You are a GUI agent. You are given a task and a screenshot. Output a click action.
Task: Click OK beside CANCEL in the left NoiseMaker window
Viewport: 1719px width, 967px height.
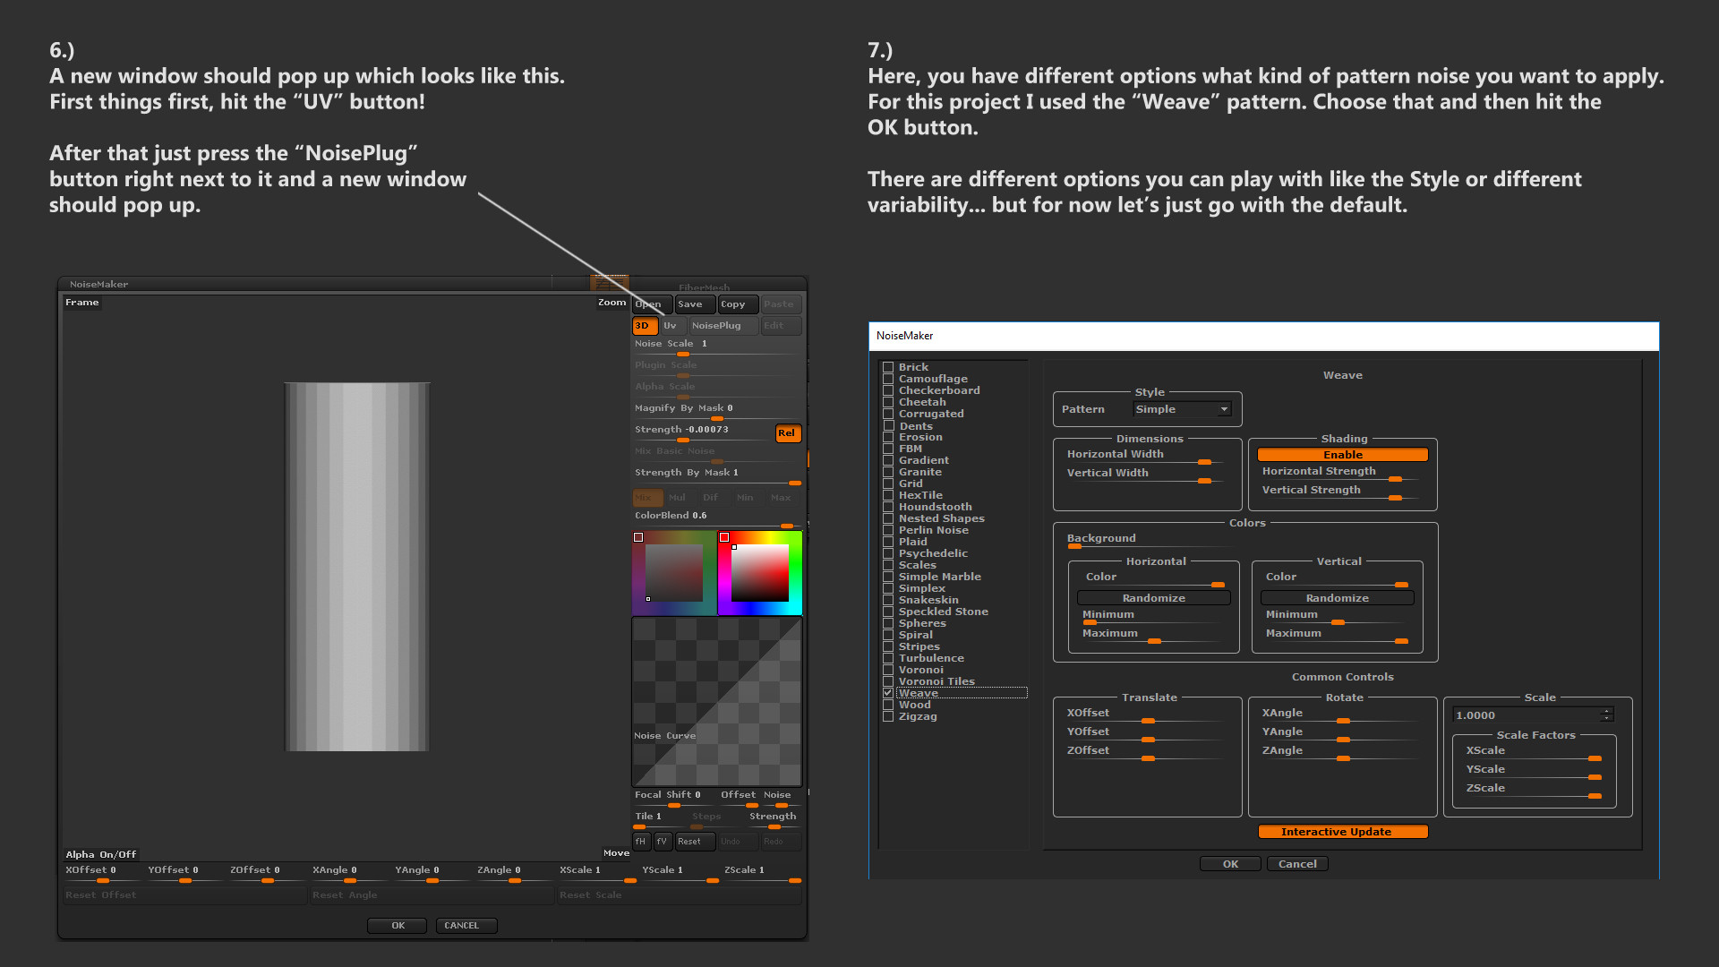(398, 926)
